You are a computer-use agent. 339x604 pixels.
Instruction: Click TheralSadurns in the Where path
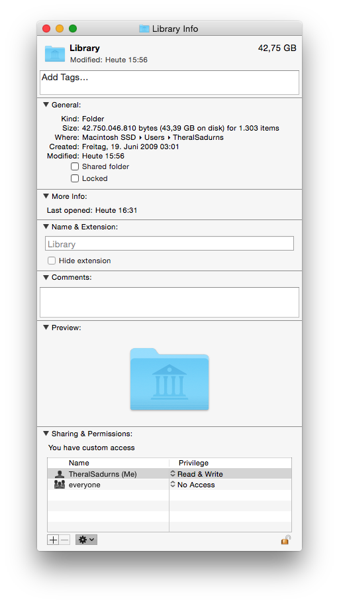[198, 137]
